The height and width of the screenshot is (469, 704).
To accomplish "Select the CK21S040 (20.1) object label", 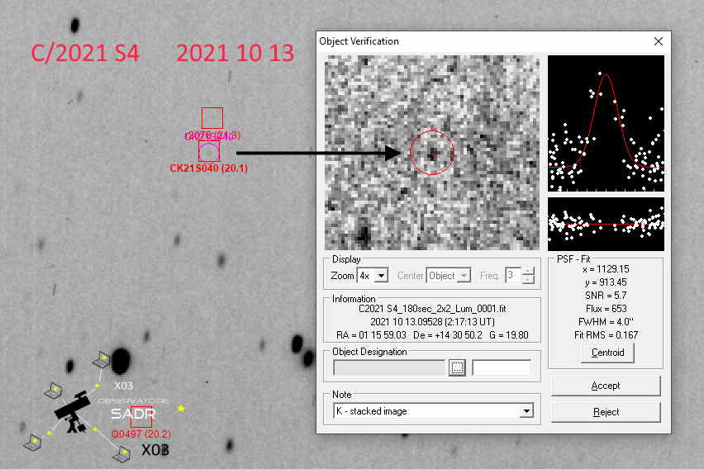I will [209, 168].
